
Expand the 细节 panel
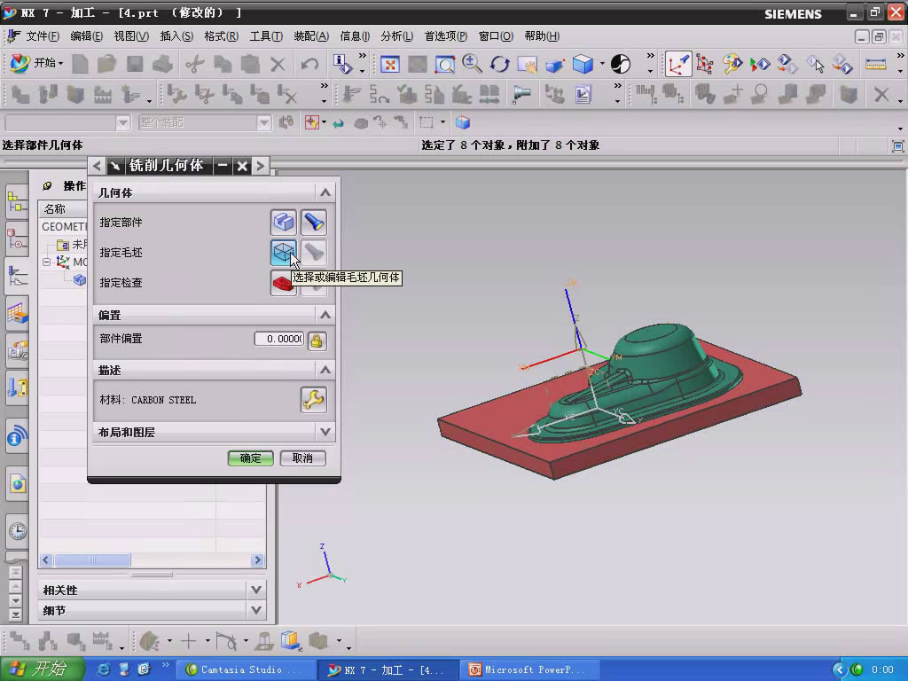256,610
